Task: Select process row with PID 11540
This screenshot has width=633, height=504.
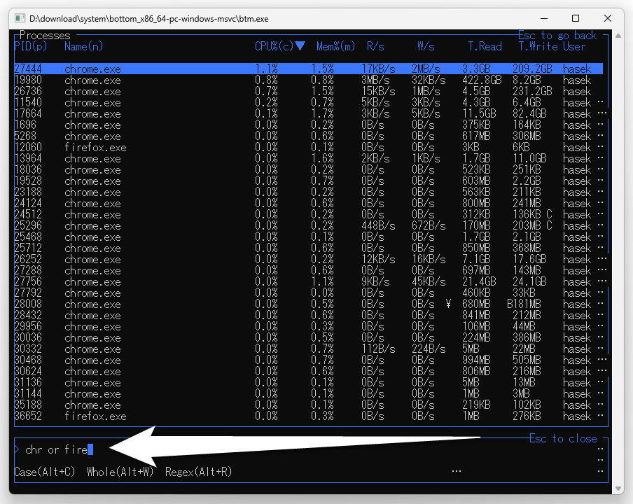Action: (x=308, y=102)
